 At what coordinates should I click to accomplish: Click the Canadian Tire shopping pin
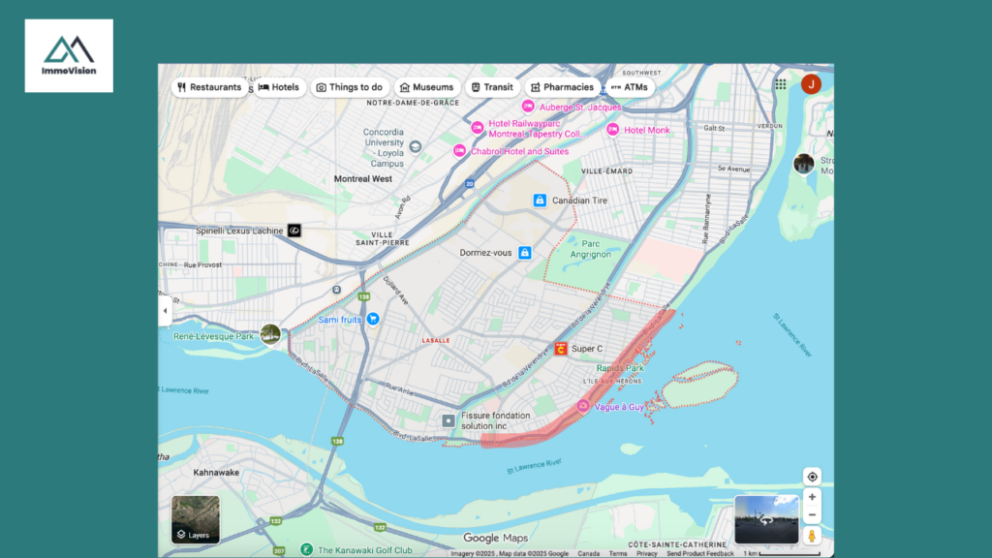pos(540,200)
